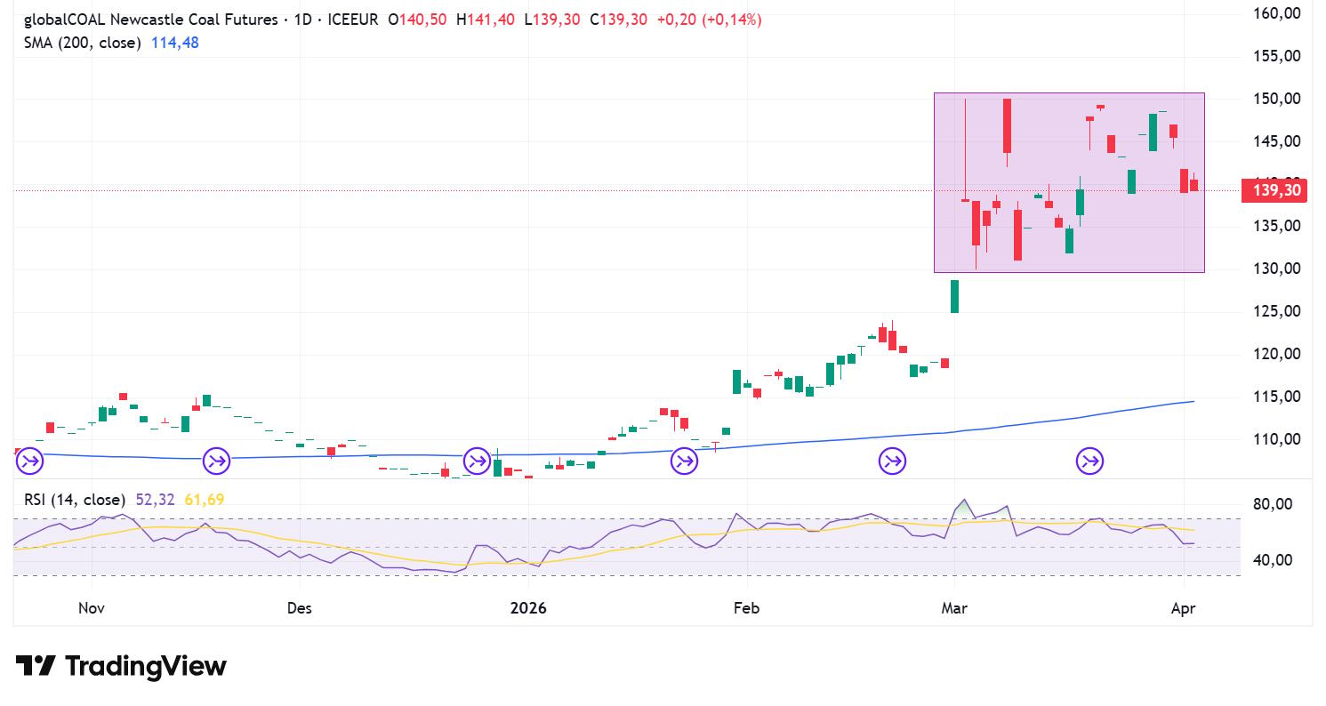Click the Nov label on the time axis
The height and width of the screenshot is (706, 1326).
(x=92, y=608)
